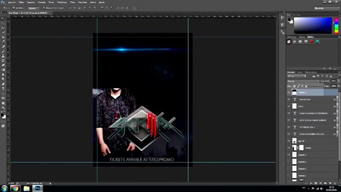This screenshot has width=341, height=192.
Task: Toggle Auto-Select checkbox in options bar
Action: pos(14,8)
